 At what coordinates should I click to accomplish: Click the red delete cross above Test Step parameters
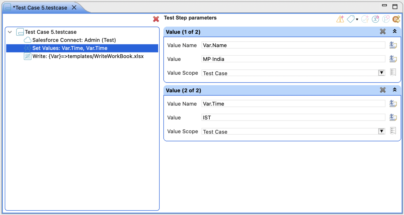tap(156, 19)
